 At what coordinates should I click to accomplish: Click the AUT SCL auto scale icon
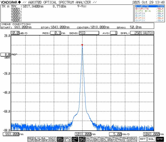(104, 139)
